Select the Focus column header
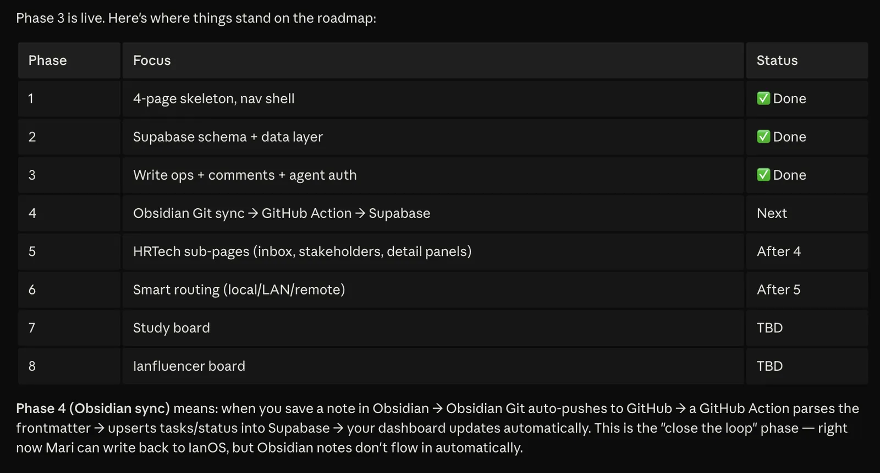This screenshot has height=473, width=880. tap(433, 60)
